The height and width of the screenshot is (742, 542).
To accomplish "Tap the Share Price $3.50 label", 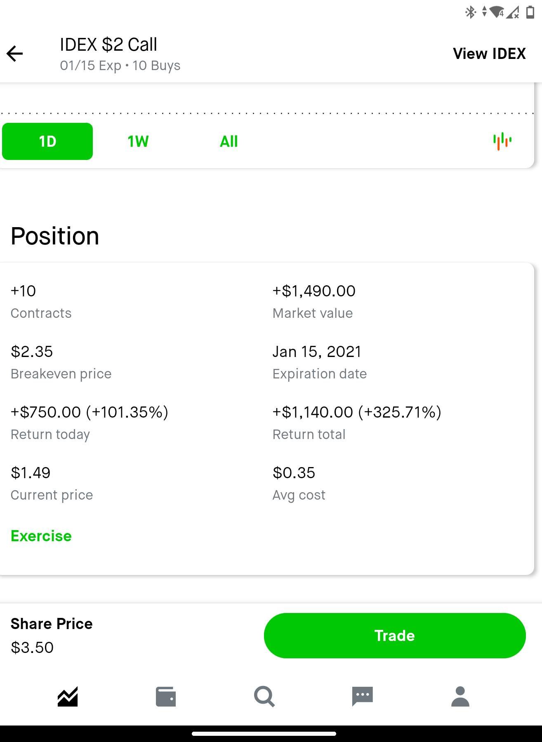I will point(52,635).
